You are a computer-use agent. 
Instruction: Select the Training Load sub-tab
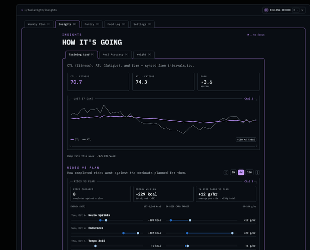click(82, 55)
